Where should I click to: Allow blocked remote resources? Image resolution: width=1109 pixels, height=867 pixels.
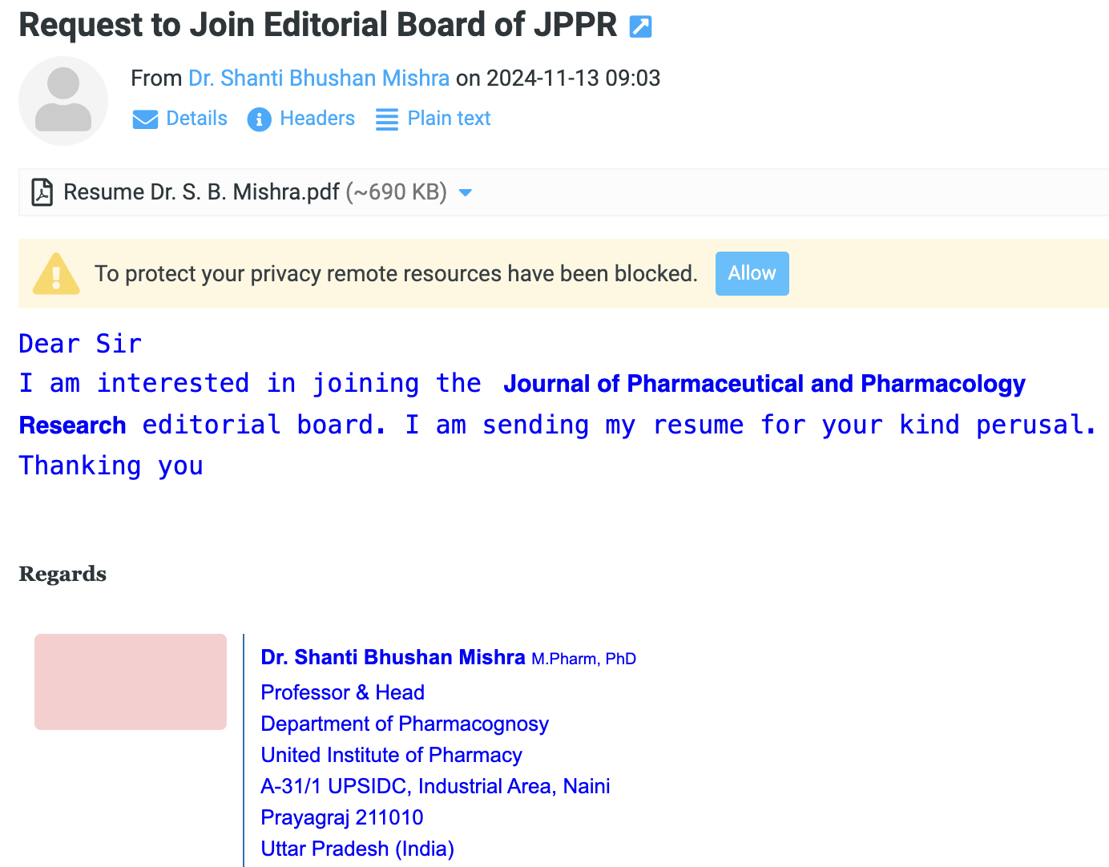752,273
